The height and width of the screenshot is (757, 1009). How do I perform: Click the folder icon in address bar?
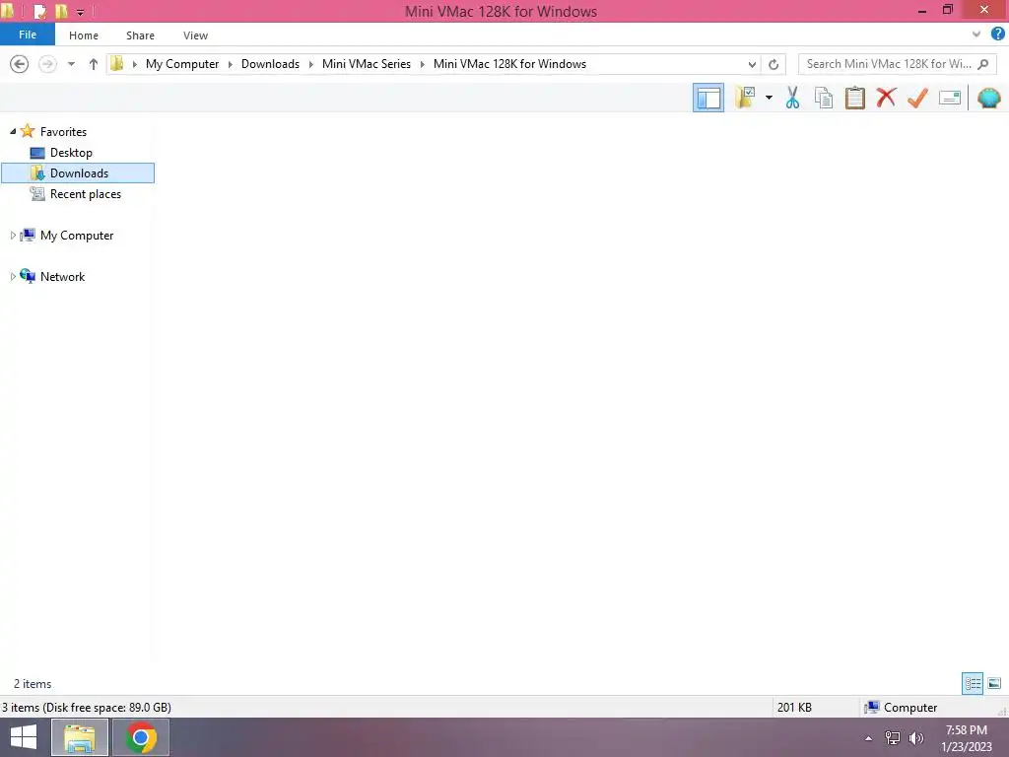pos(117,63)
